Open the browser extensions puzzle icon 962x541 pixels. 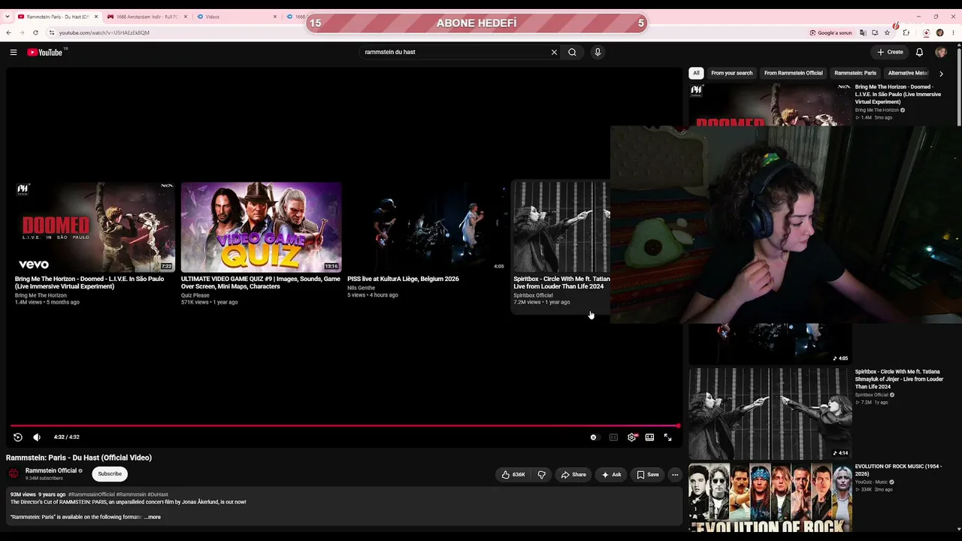coord(906,33)
